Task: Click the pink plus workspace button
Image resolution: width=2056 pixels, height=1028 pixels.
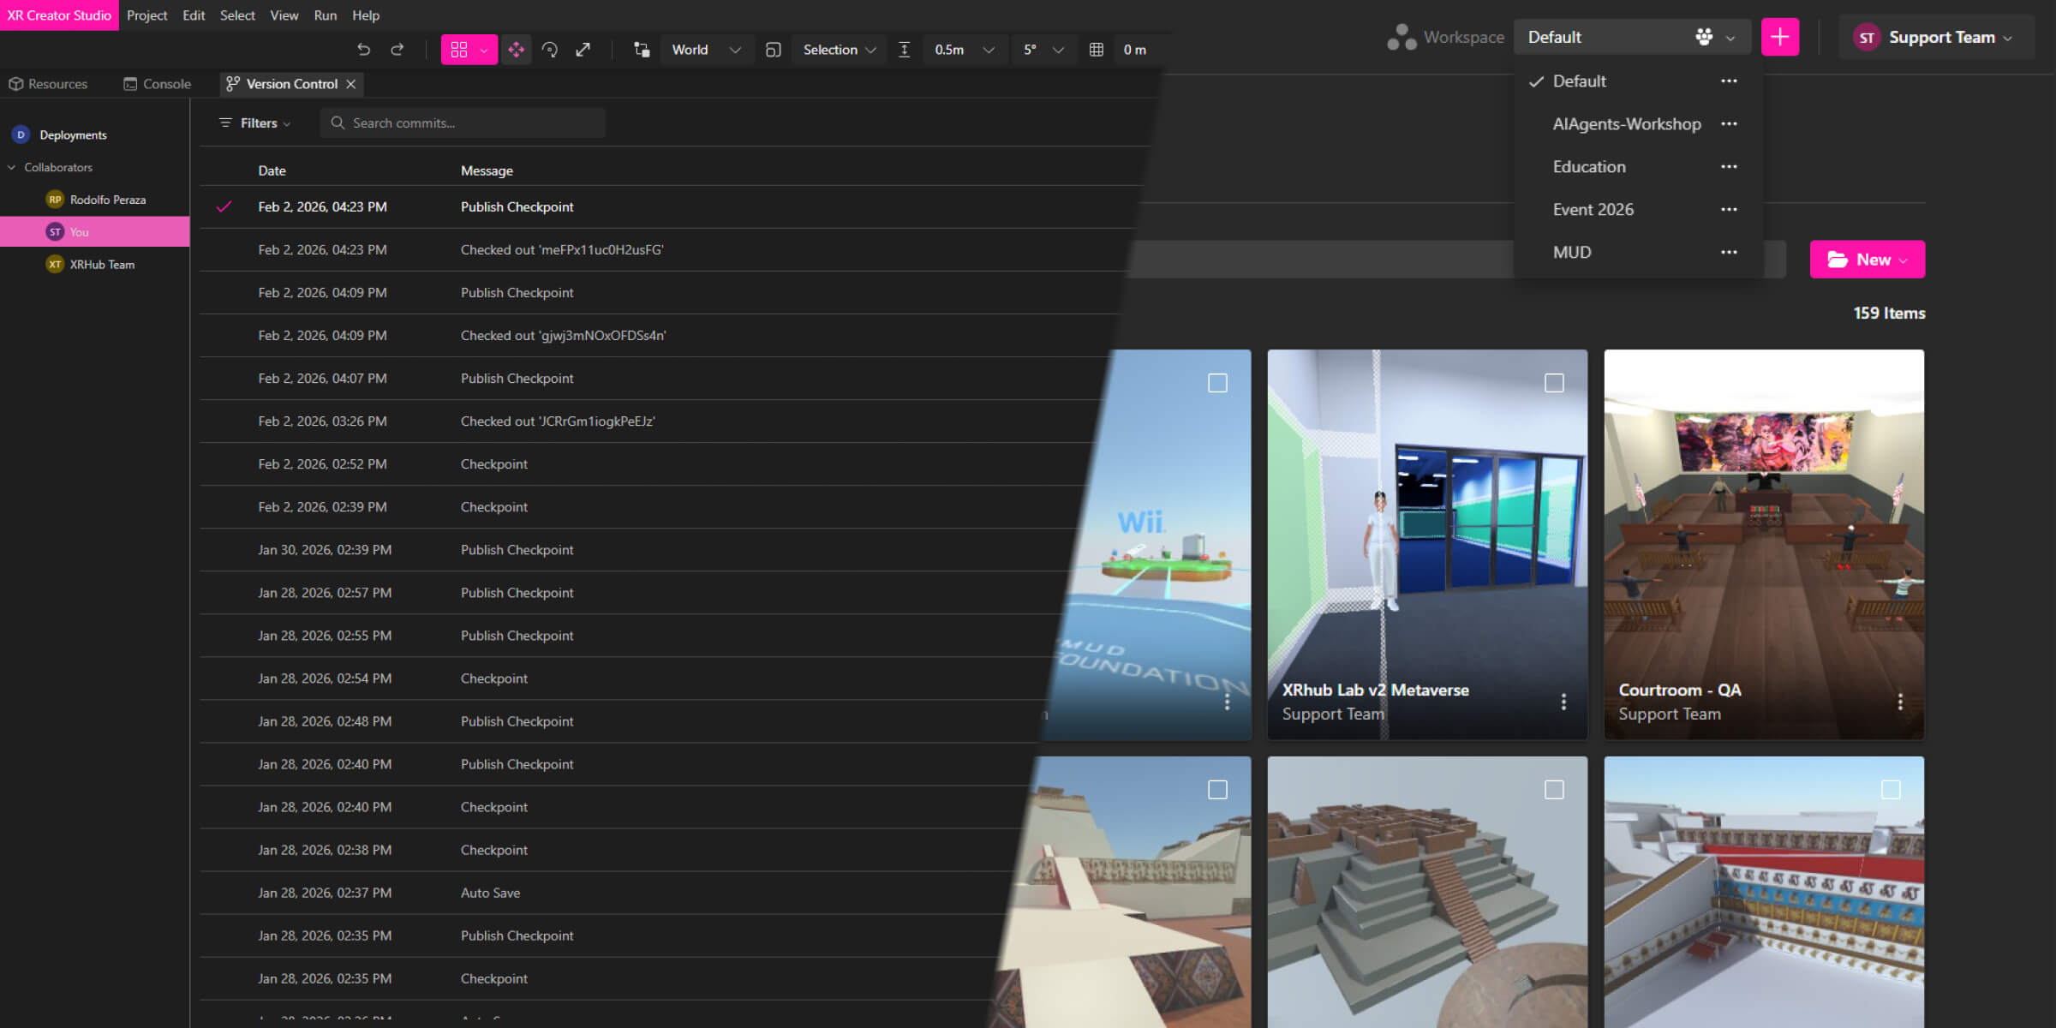Action: pos(1779,37)
